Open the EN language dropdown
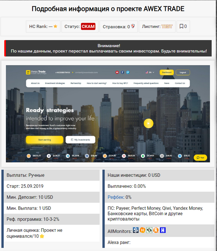The height and width of the screenshot is (251, 217). [x=150, y=72]
